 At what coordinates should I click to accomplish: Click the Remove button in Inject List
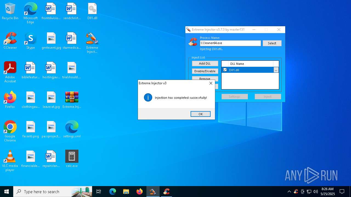pos(205,79)
